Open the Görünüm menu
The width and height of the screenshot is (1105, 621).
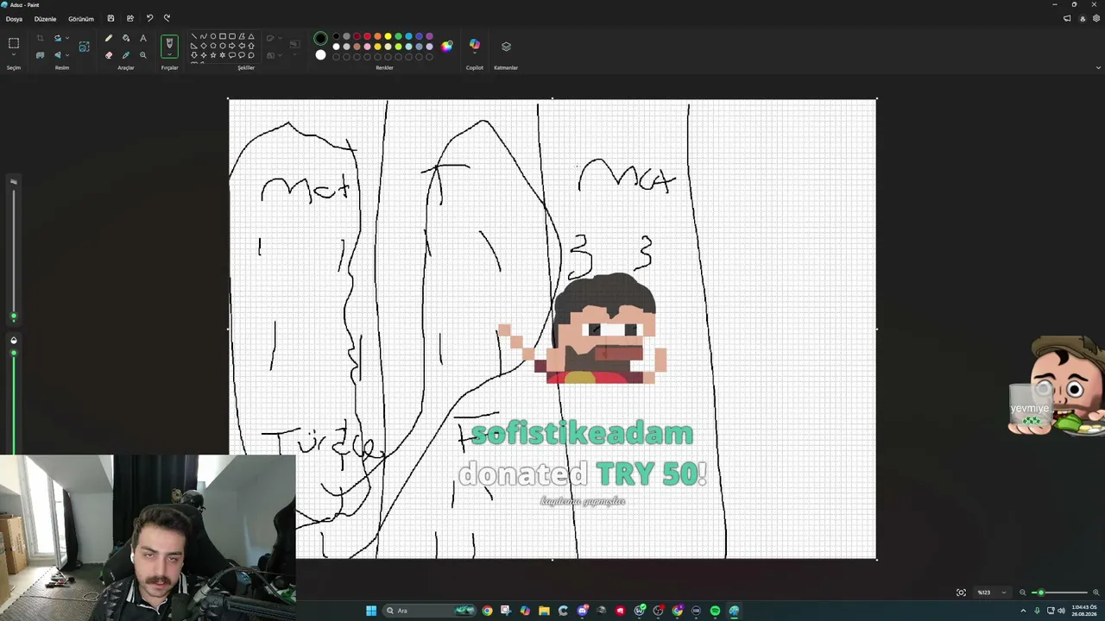tap(81, 18)
